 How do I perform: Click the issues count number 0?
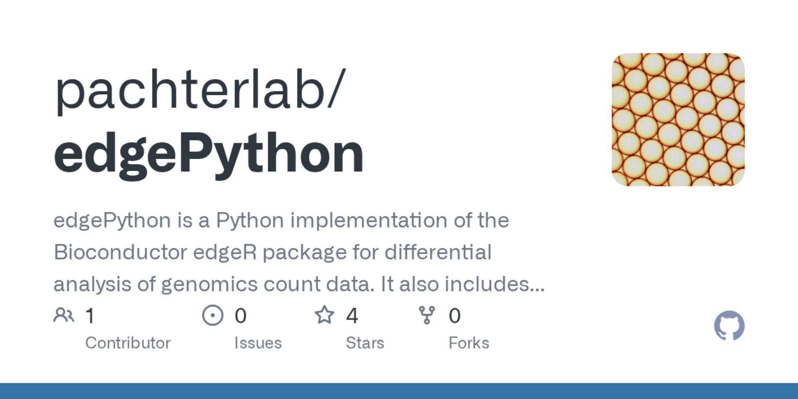pyautogui.click(x=241, y=316)
